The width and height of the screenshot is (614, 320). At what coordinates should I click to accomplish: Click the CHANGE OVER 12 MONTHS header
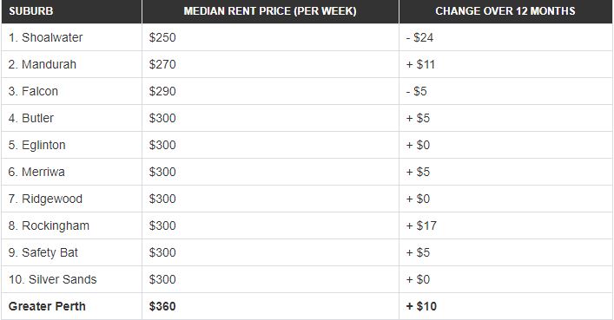(505, 11)
